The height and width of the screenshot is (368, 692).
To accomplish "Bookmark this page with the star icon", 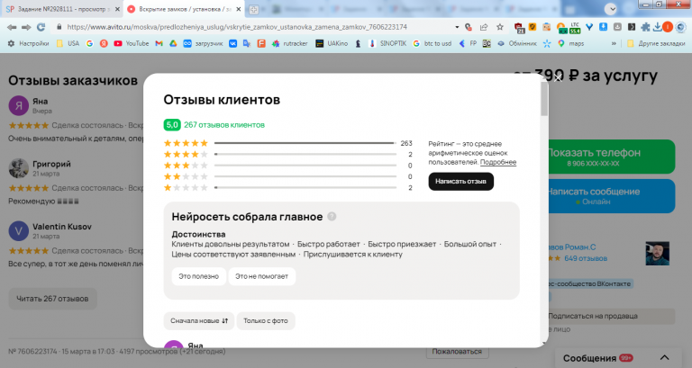I will pyautogui.click(x=499, y=27).
